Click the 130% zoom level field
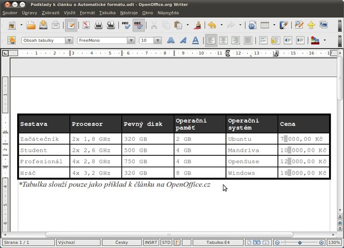The image size is (344, 248). (334, 242)
